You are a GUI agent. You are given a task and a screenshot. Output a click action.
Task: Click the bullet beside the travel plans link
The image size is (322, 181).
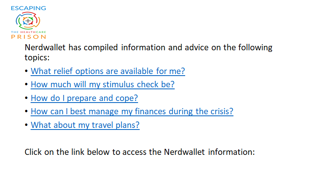(26, 125)
